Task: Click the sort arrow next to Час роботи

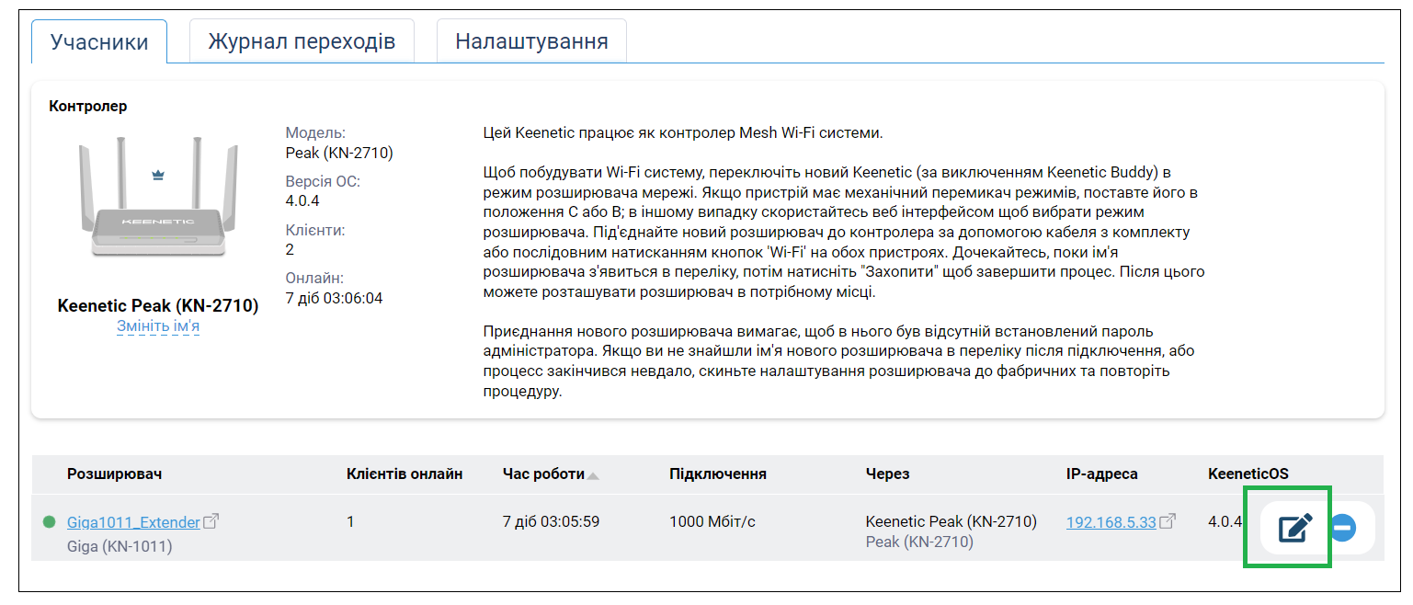Action: [593, 476]
